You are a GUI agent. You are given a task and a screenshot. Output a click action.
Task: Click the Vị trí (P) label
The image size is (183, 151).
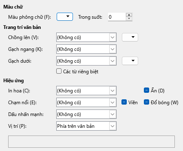[x=17, y=126]
